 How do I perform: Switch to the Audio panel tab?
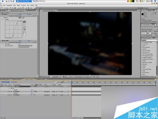tap(149, 11)
